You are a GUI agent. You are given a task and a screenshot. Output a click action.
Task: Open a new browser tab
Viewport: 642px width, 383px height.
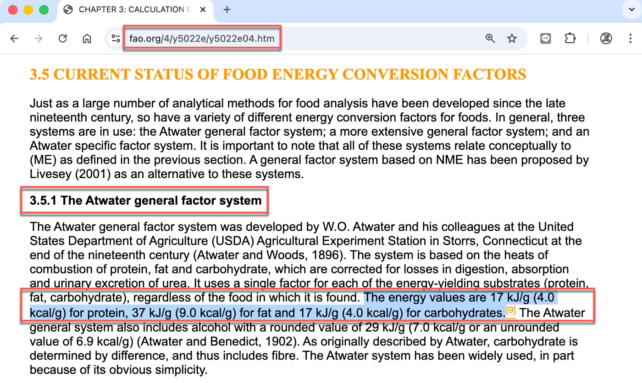[227, 10]
